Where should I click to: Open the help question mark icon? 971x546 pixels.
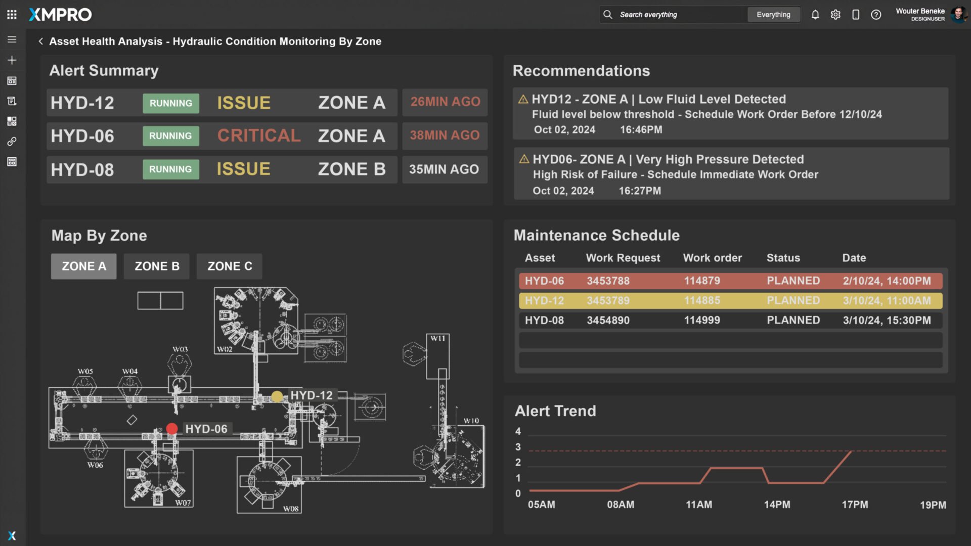tap(876, 15)
